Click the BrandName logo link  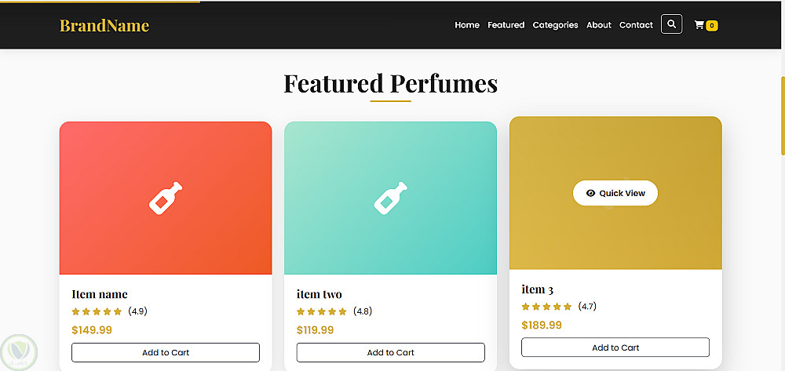(x=104, y=25)
